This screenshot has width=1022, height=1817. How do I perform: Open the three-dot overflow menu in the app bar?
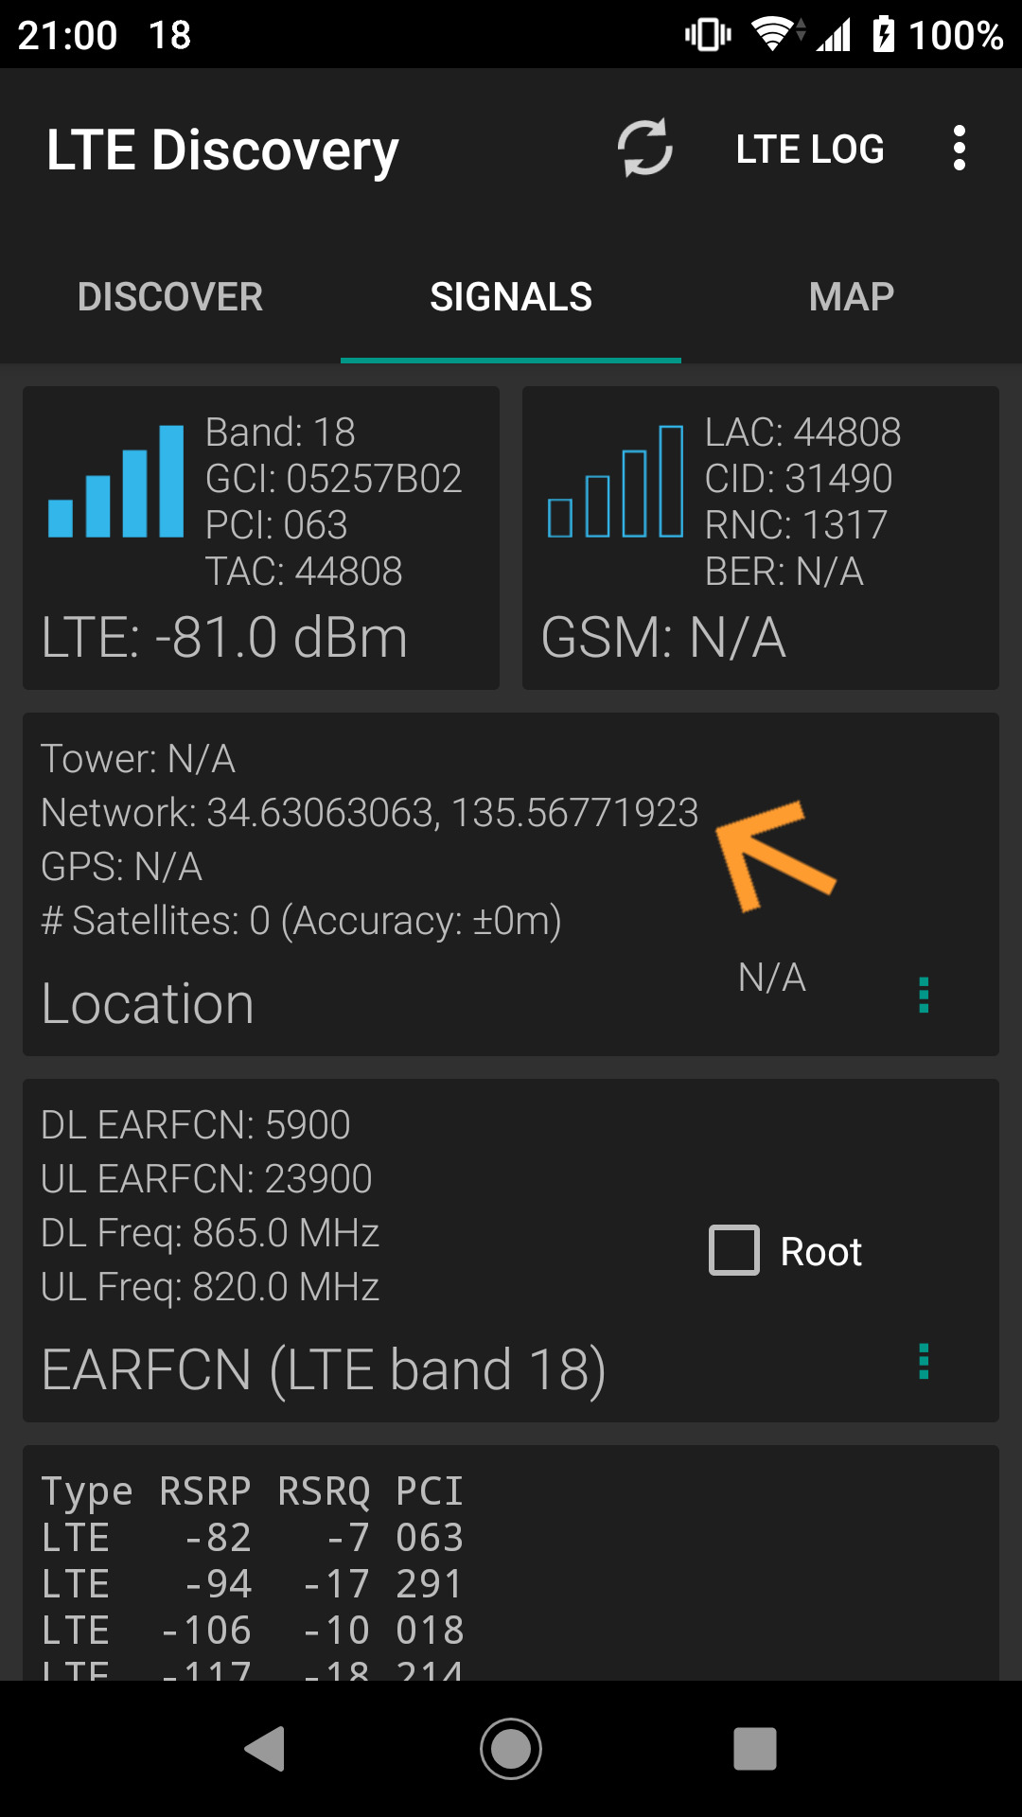point(959,149)
